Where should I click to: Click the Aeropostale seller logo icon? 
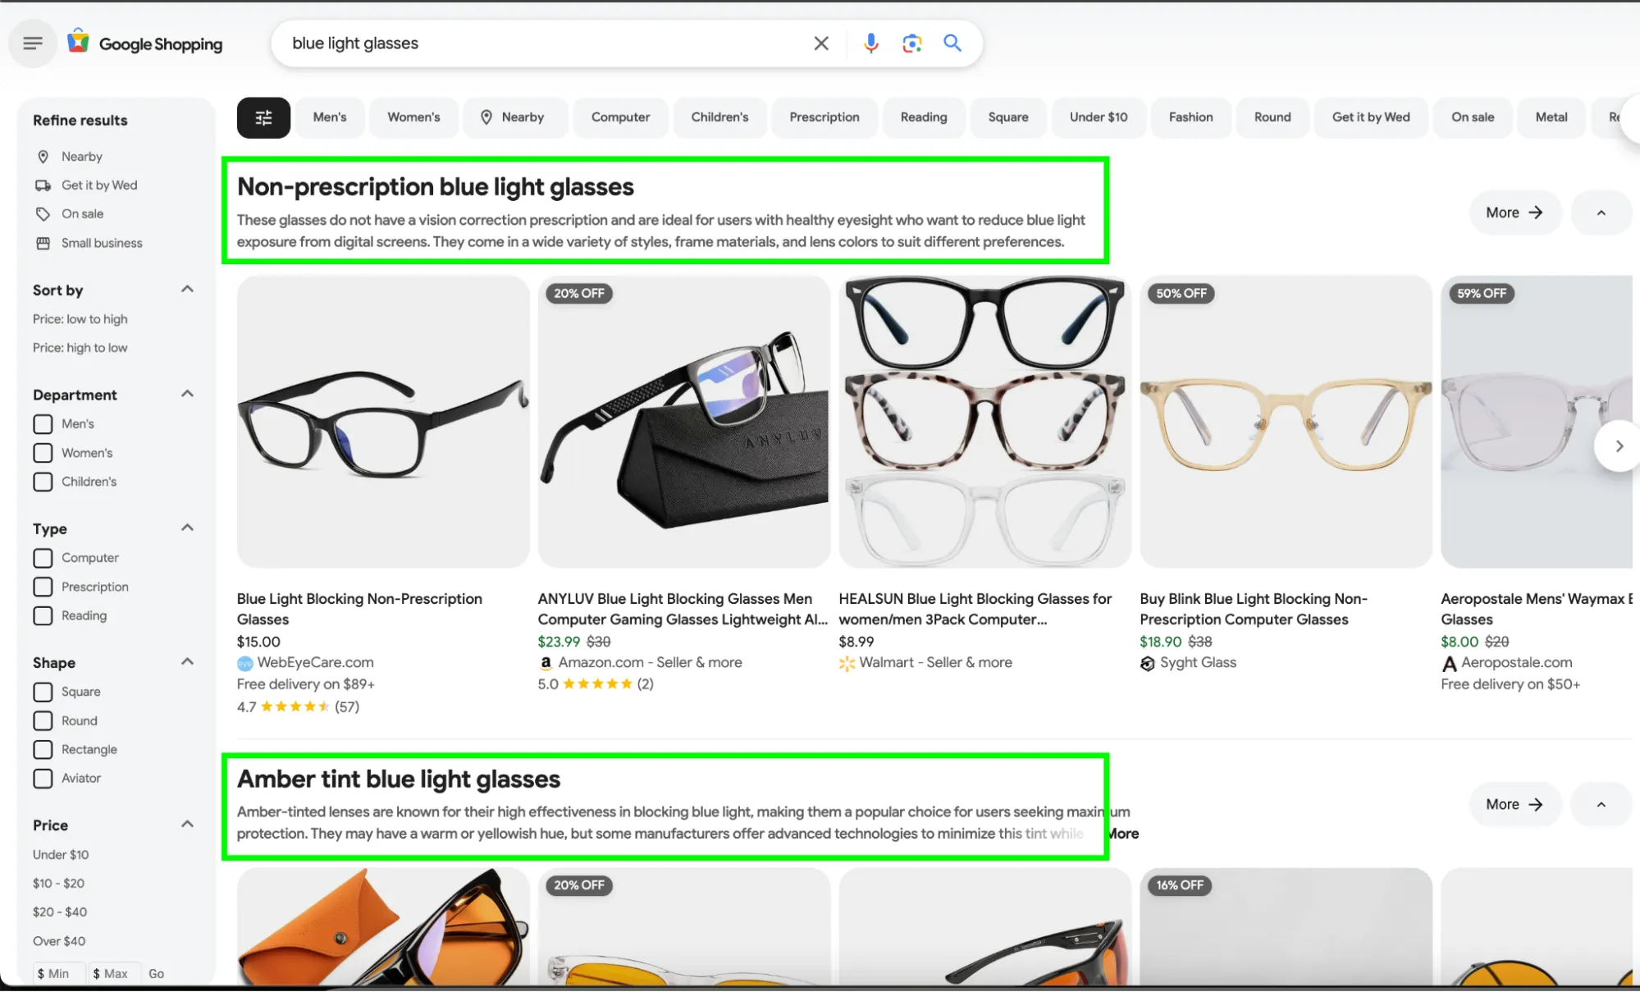(x=1450, y=663)
